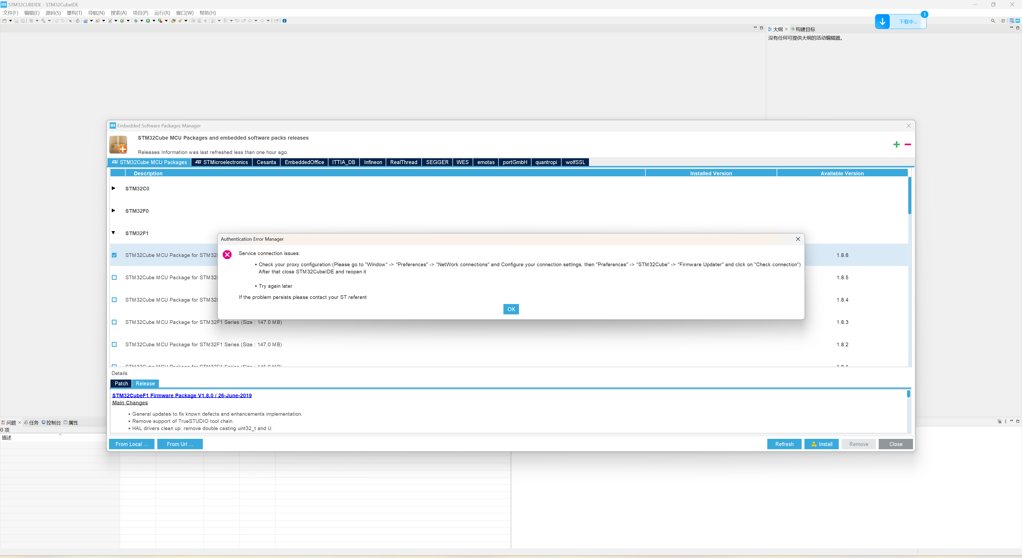Expand the STM32C0 category
Screen dimensions: 1022x558
point(113,188)
